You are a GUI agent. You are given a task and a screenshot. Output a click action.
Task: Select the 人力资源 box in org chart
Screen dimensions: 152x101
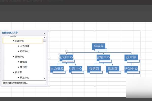click(57, 68)
